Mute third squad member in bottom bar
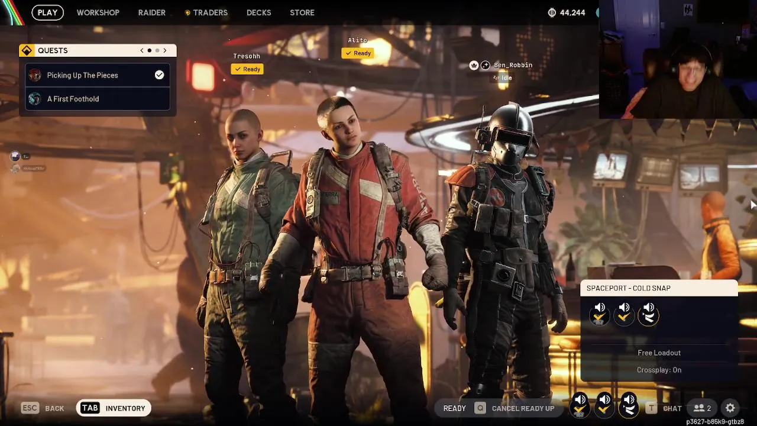The height and width of the screenshot is (426, 757). coord(629,405)
